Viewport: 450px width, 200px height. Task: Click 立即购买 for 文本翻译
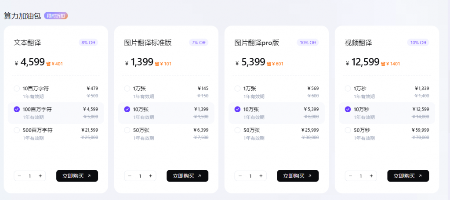[77, 176]
